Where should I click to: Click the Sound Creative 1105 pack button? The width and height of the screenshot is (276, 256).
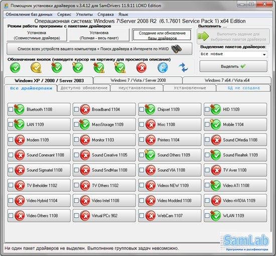pos(104,155)
